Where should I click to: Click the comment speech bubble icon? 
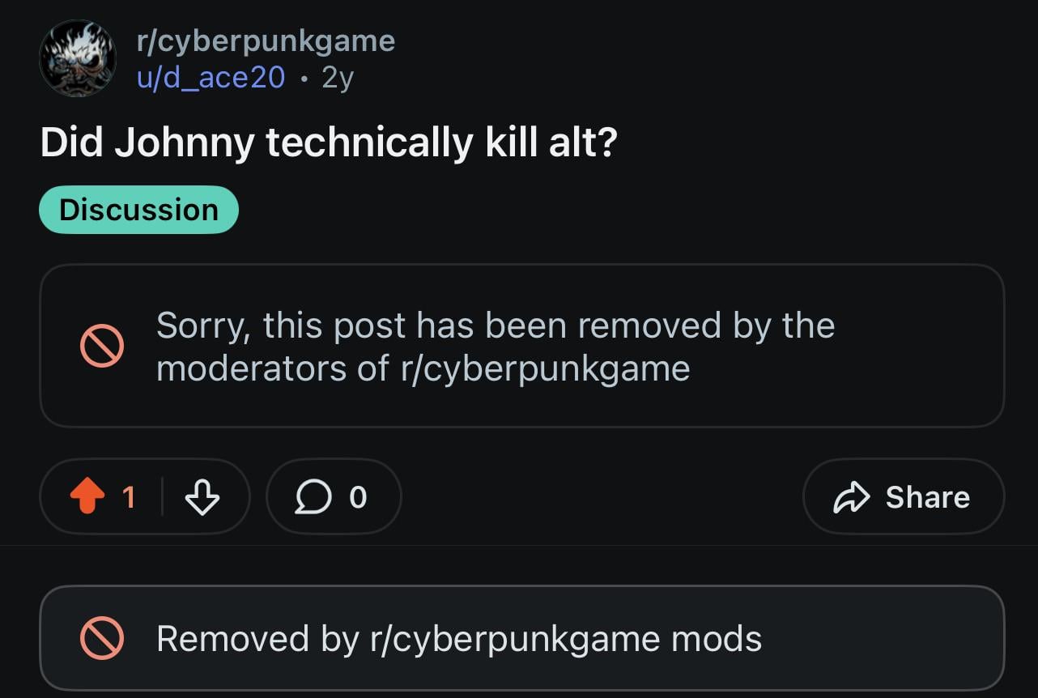pyautogui.click(x=313, y=496)
